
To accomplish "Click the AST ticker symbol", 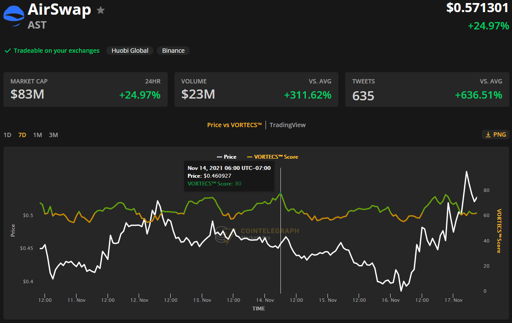I will pyautogui.click(x=37, y=25).
